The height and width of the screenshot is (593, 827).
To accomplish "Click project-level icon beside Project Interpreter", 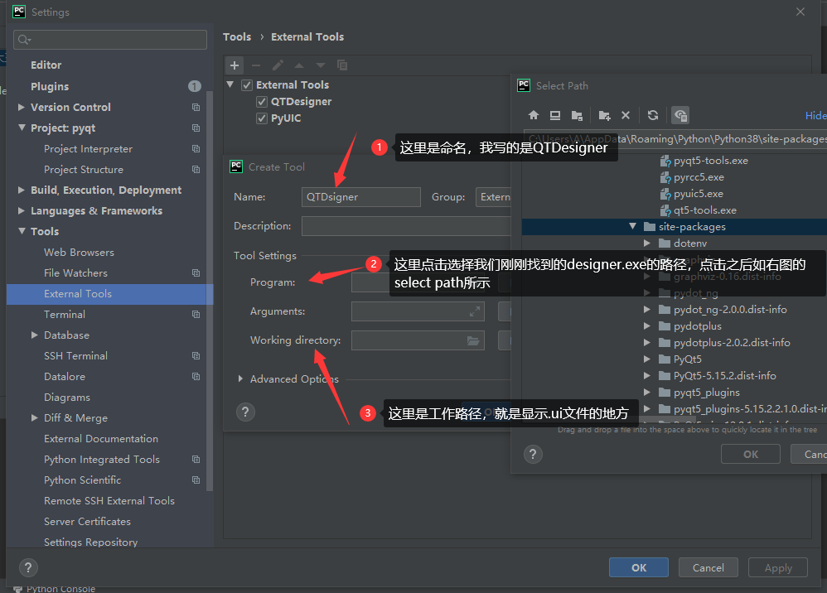I will (x=196, y=148).
